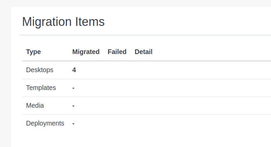The image size is (271, 147).
Task: Click the migrated count 4 for Desktops
Action: [x=74, y=70]
